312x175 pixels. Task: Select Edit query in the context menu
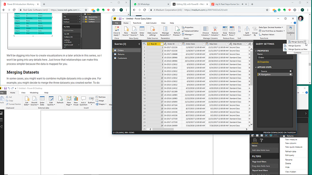pyautogui.click(x=289, y=155)
